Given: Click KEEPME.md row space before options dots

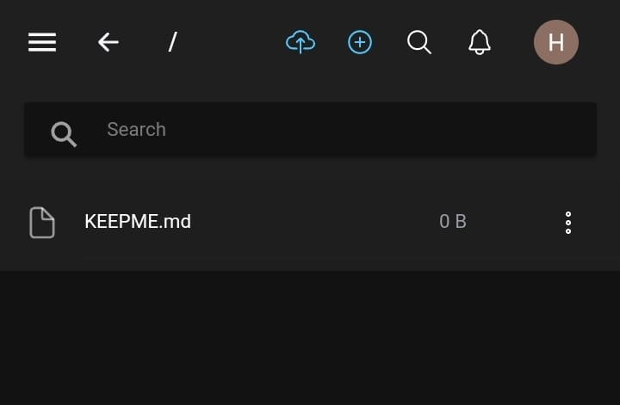Looking at the screenshot, I should (517, 222).
